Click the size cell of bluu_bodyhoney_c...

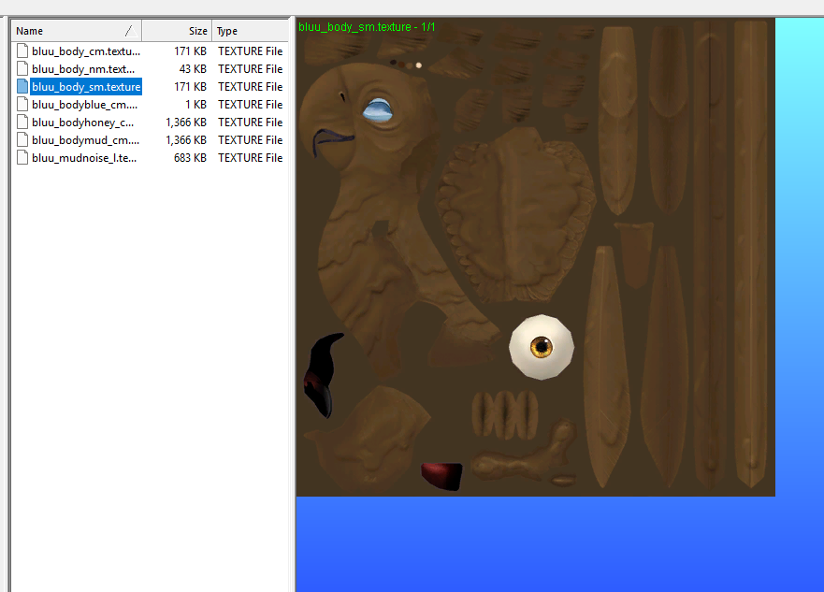pyautogui.click(x=186, y=123)
